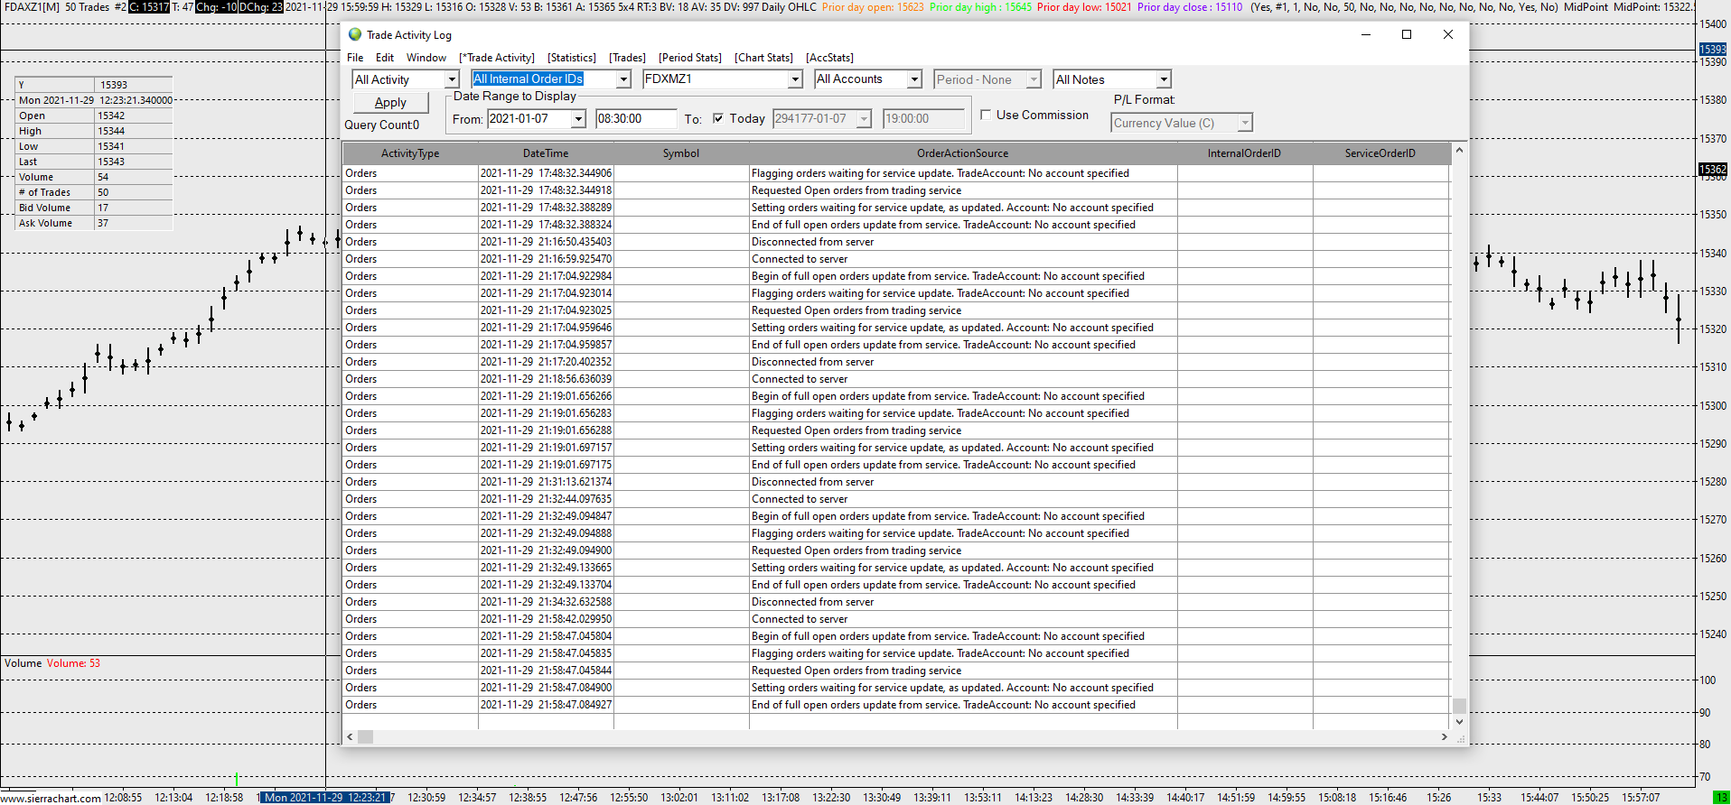Open the Edit menu
This screenshot has height=805, width=1731.
[x=385, y=57]
